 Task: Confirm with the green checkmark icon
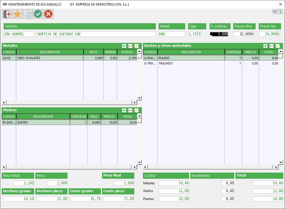pos(38,14)
